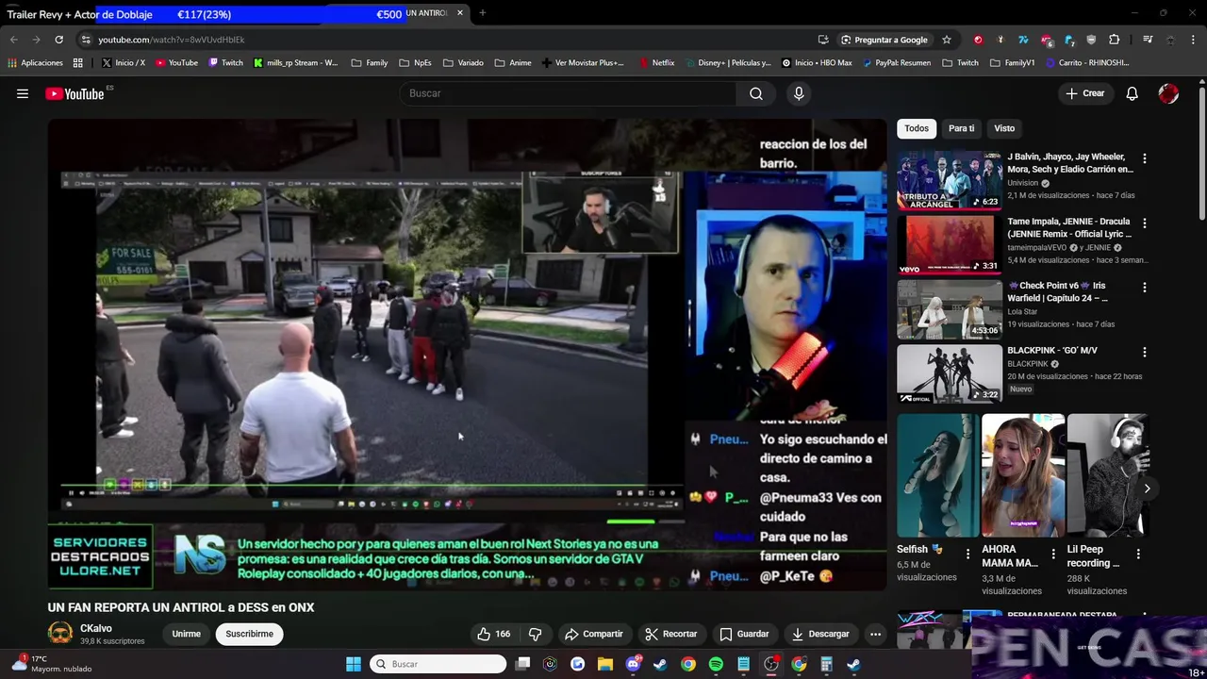Viewport: 1207px width, 679px height.
Task: Open more actions for the video
Action: point(875,634)
